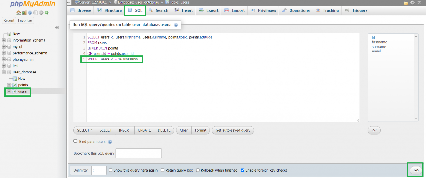Check Retain query box option

click(163, 170)
